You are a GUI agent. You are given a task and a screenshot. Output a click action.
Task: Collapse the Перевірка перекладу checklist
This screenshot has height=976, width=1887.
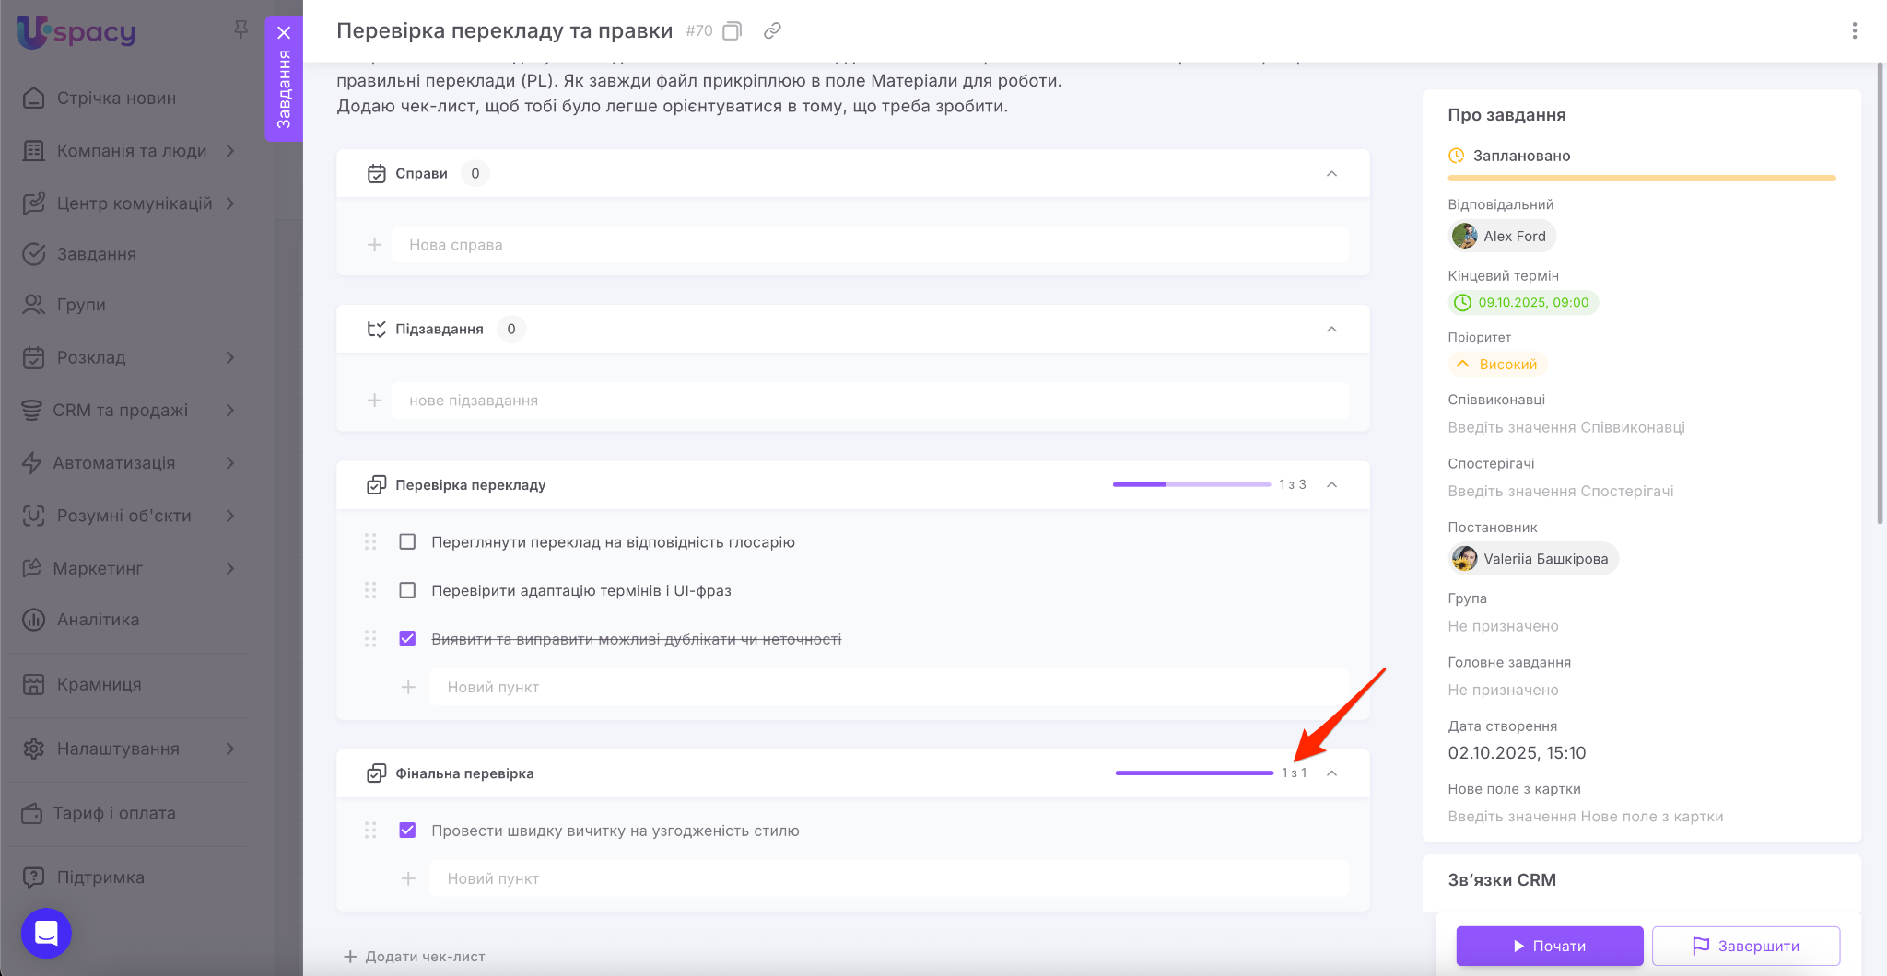(x=1331, y=485)
